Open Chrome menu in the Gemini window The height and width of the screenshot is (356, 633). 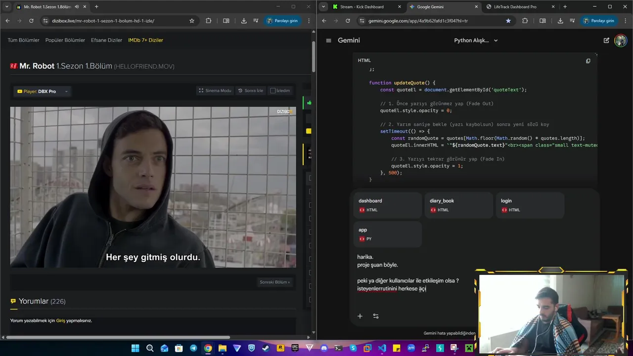coord(626,21)
